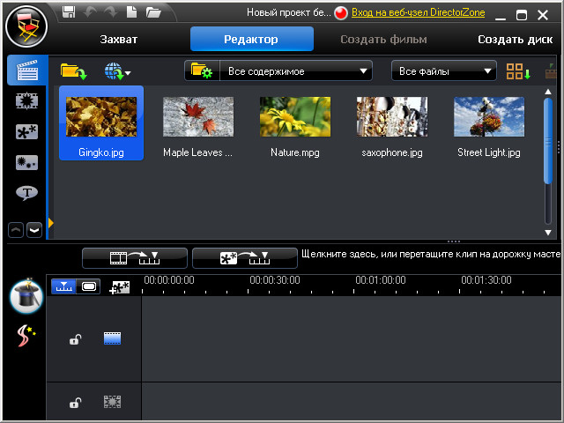564x423 pixels.
Task: Click insert clip to video track button
Action: (x=134, y=257)
